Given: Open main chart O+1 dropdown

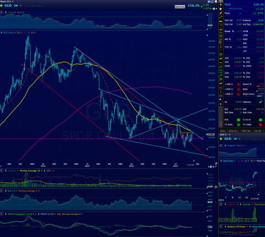Looking at the screenshot, I should click(23, 13).
